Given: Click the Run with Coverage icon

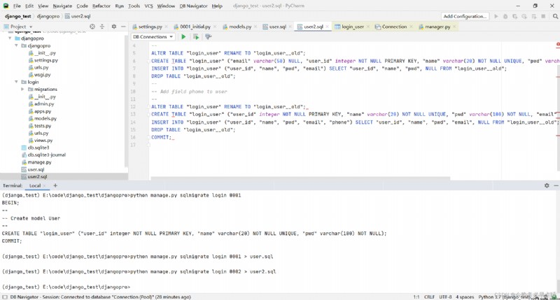Looking at the screenshot, I should (x=514, y=16).
